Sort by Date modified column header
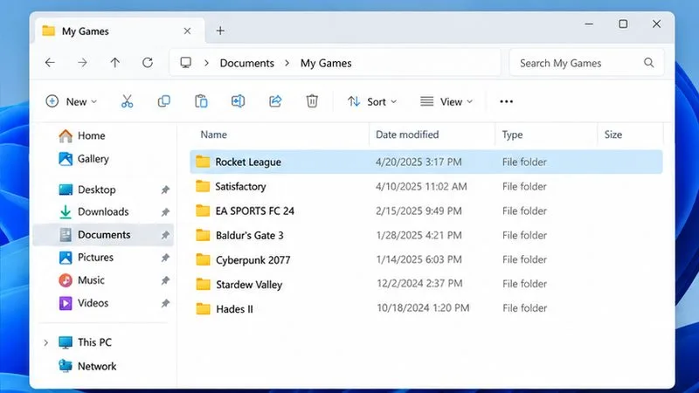The width and height of the screenshot is (699, 393). click(407, 134)
